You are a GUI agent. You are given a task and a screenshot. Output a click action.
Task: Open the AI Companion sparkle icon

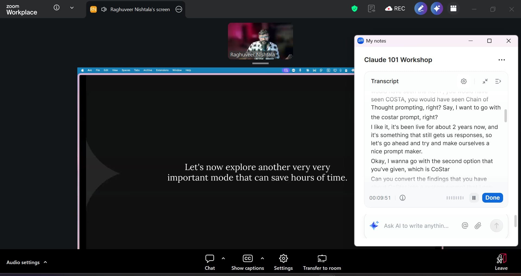pos(437,9)
